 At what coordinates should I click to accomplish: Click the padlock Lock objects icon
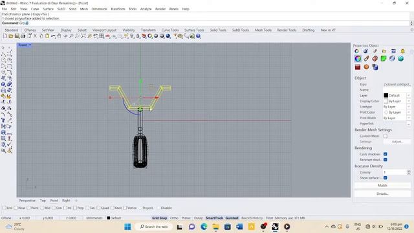[138, 36]
